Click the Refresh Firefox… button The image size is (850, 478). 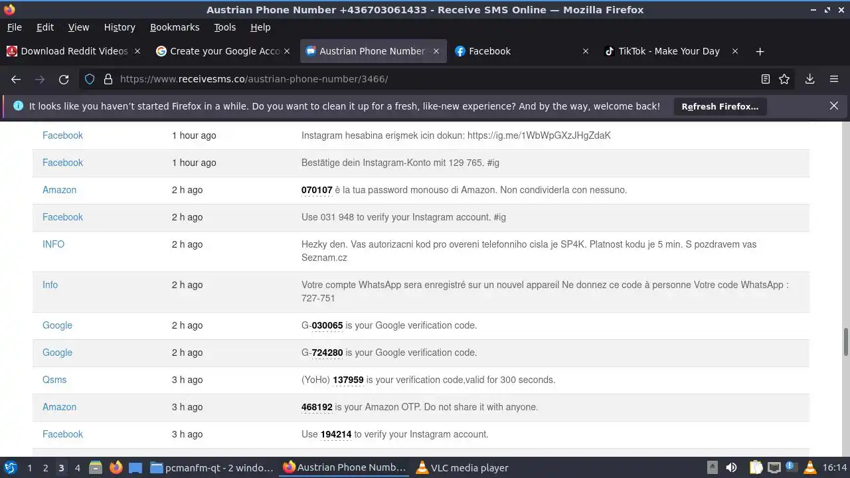(x=720, y=106)
